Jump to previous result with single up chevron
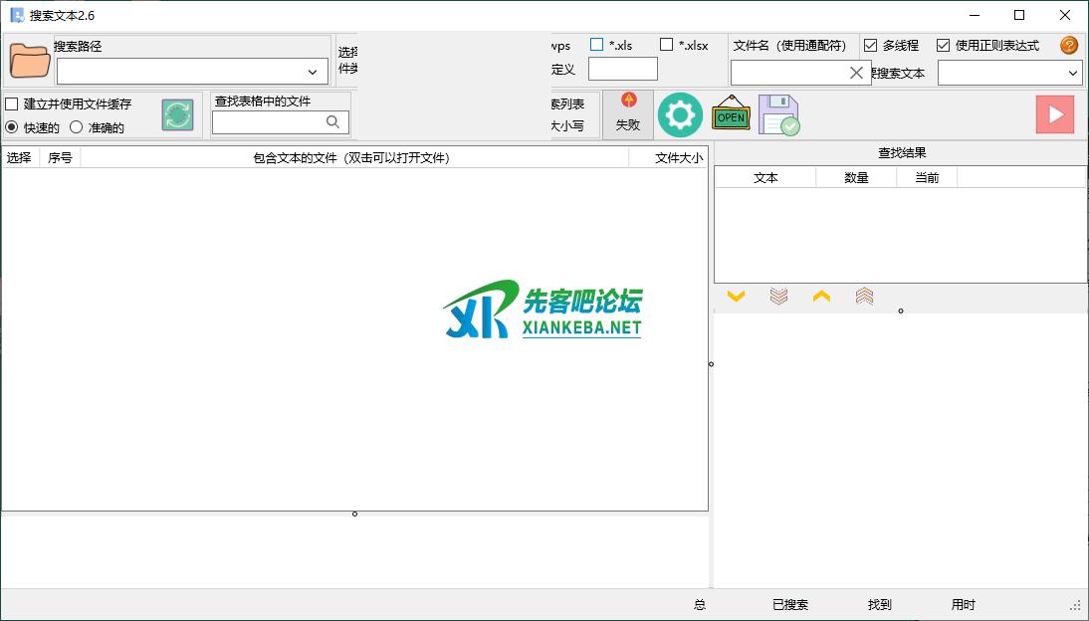This screenshot has width=1089, height=621. 821,297
